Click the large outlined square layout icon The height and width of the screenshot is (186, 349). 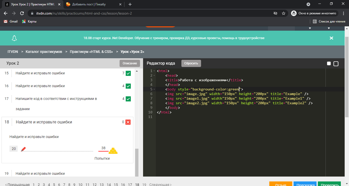point(336,64)
